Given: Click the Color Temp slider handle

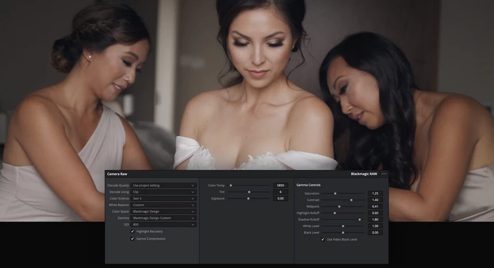Looking at the screenshot, I should [231, 185].
